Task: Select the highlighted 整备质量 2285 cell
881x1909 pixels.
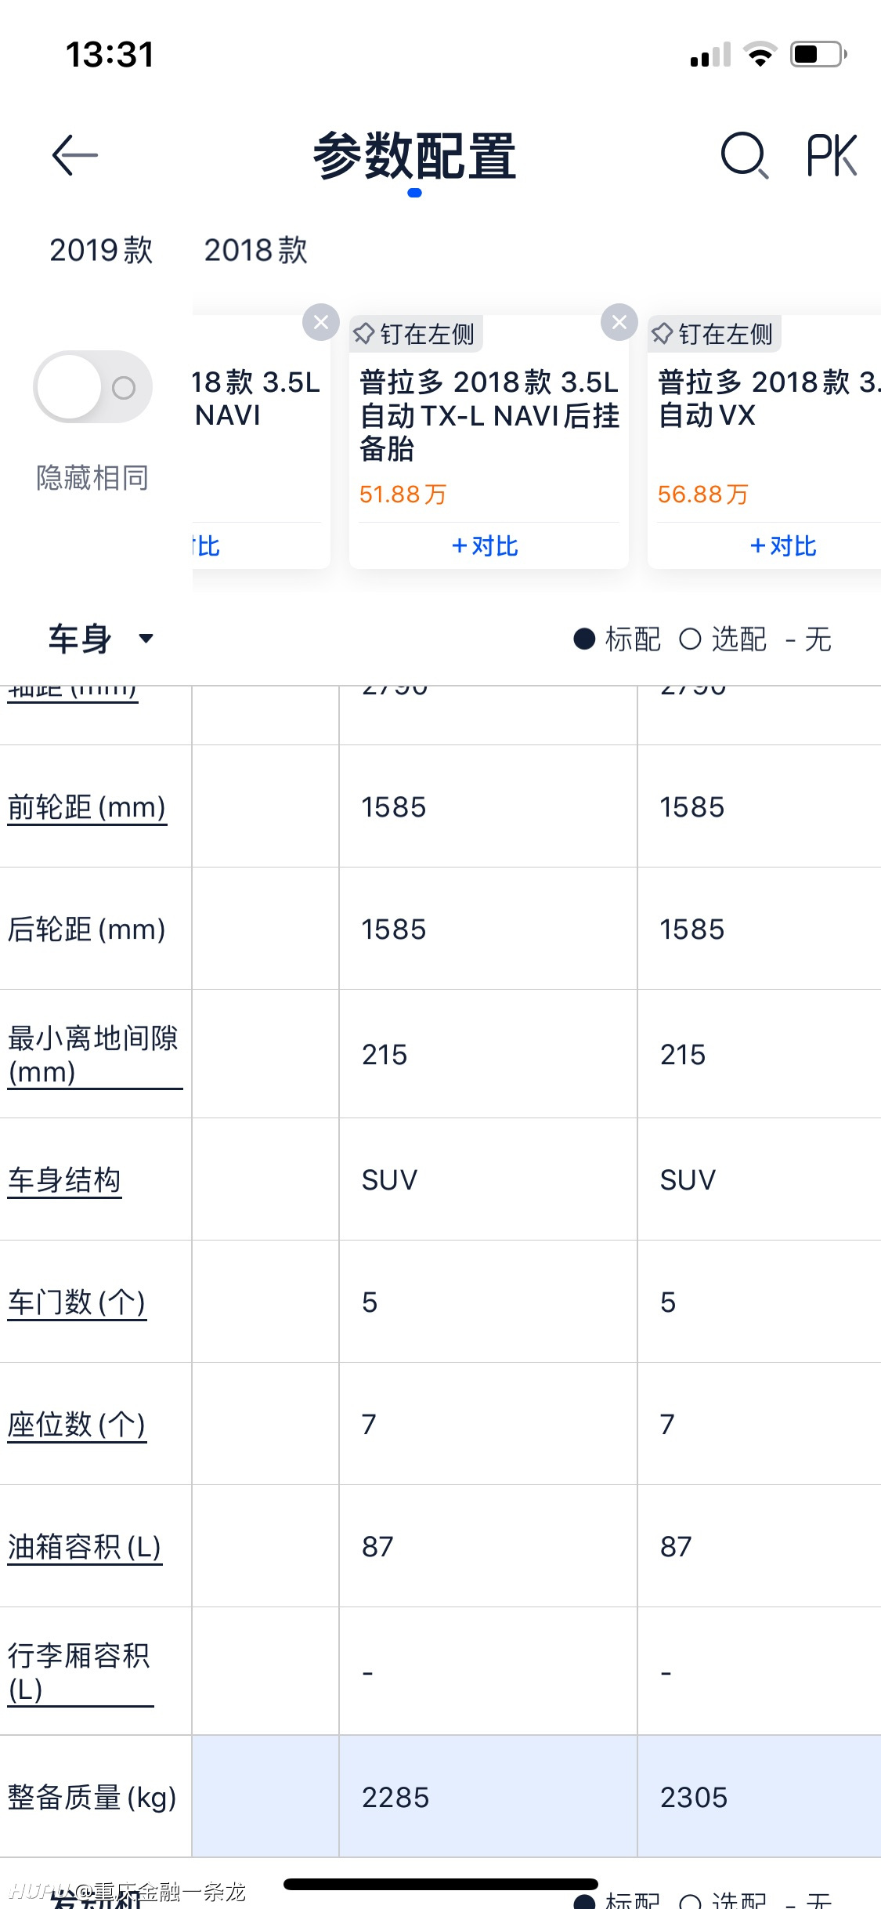Action: click(x=488, y=1796)
